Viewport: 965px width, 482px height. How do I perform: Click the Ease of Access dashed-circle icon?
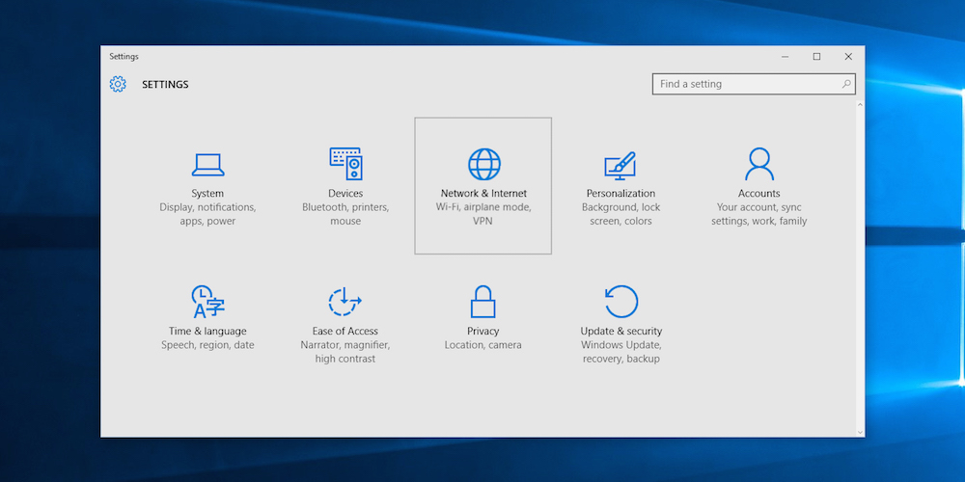click(345, 302)
